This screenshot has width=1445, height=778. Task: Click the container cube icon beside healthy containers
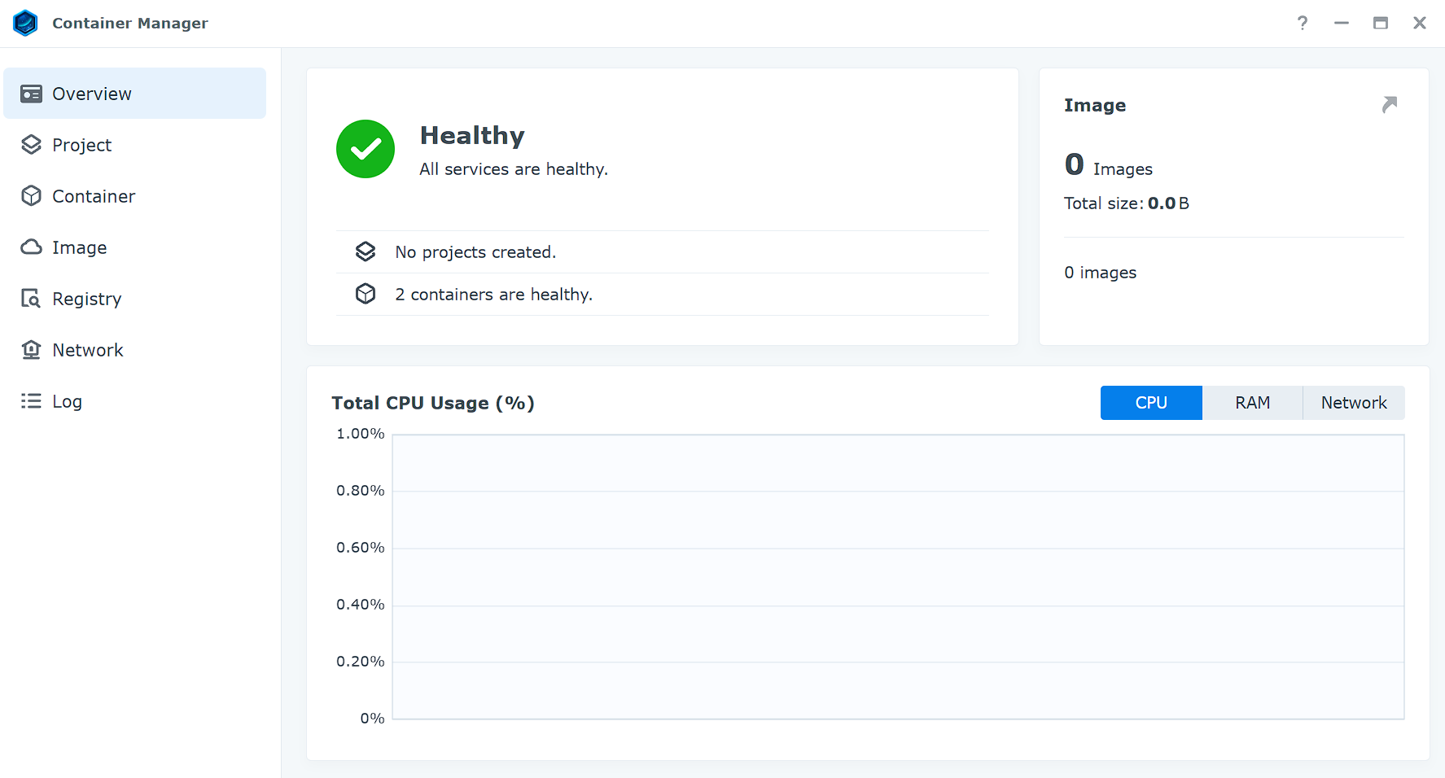pyautogui.click(x=366, y=294)
